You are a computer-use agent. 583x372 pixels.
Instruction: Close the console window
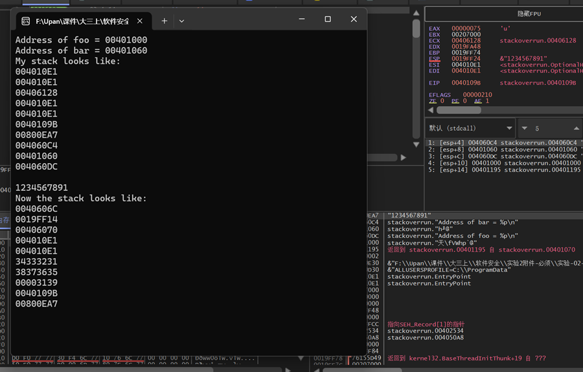tap(354, 19)
